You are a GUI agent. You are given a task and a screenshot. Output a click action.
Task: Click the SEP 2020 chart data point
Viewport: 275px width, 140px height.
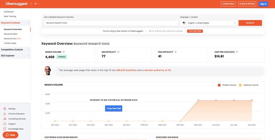55,121
